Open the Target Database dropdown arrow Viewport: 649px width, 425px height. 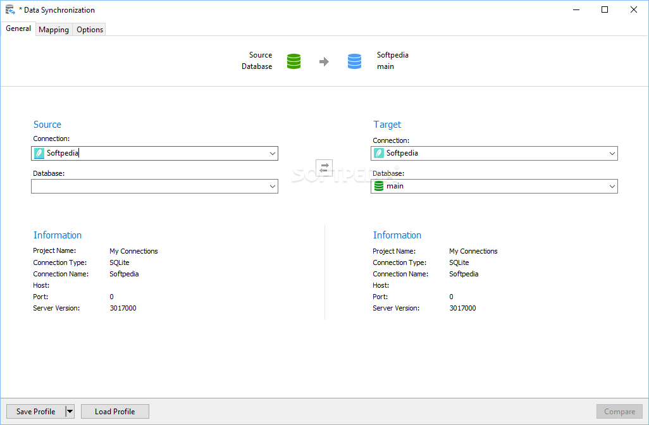612,186
